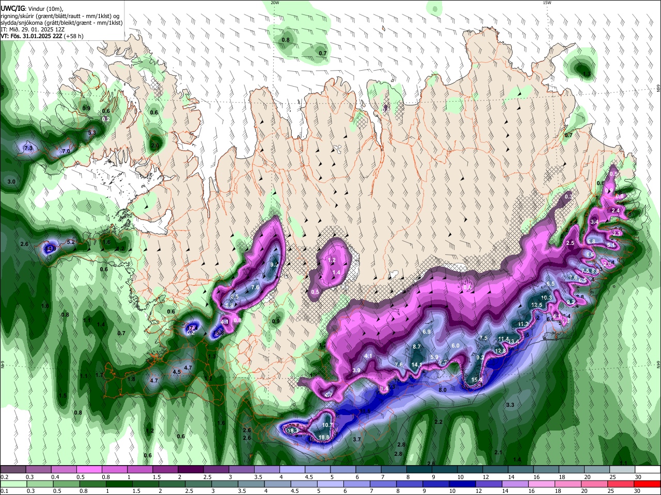This screenshot has height=495, width=661.
Task: Click the 4.5 rain value in the southwest
Action: point(177,372)
